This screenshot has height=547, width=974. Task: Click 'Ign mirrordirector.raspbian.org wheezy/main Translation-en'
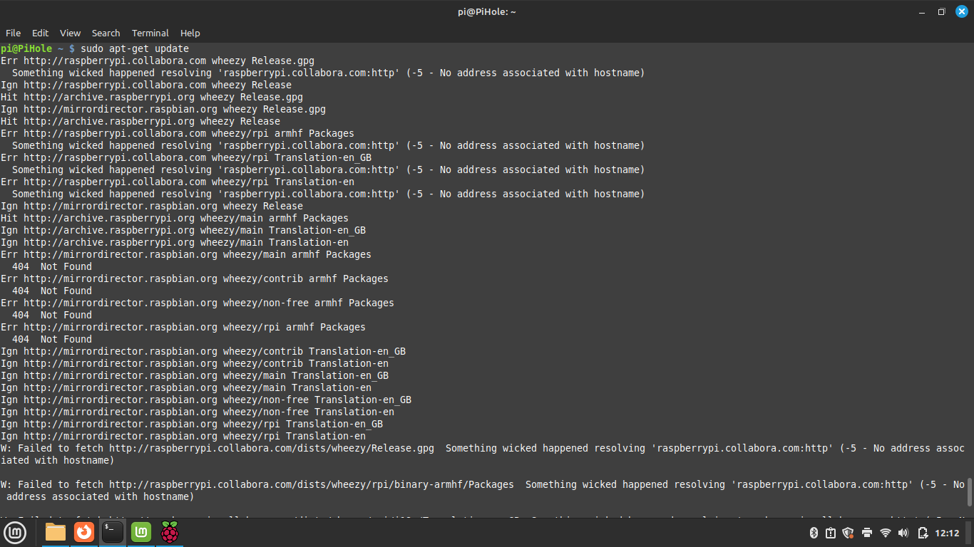(x=186, y=387)
